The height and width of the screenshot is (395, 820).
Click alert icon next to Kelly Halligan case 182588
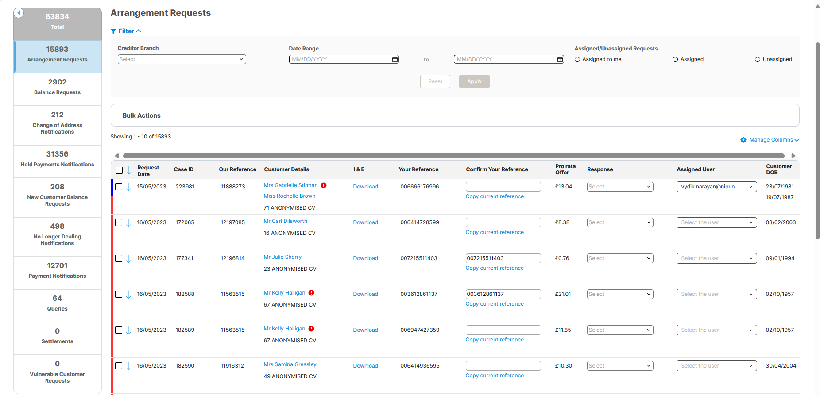pyautogui.click(x=311, y=293)
